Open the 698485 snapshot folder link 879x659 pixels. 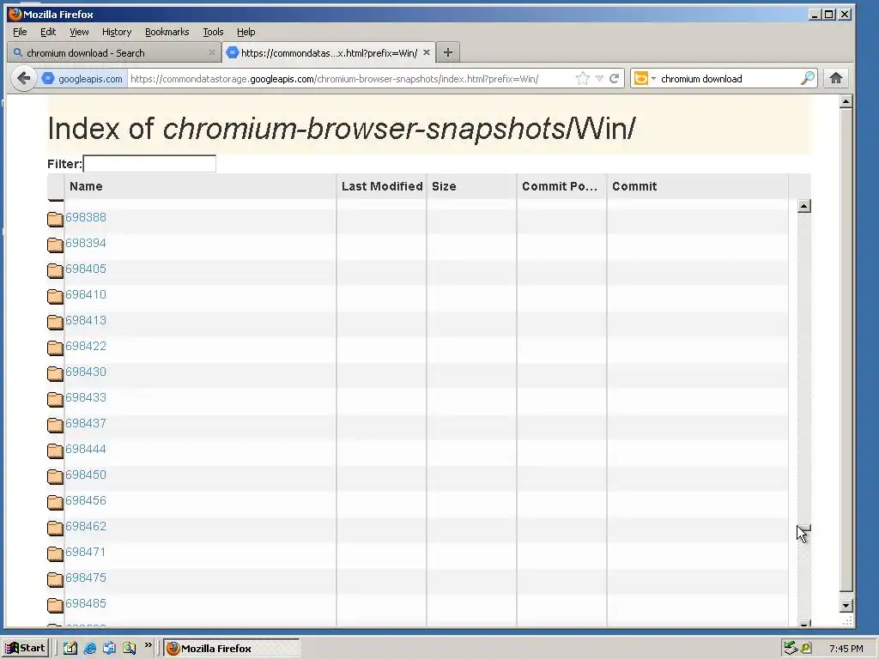(86, 604)
